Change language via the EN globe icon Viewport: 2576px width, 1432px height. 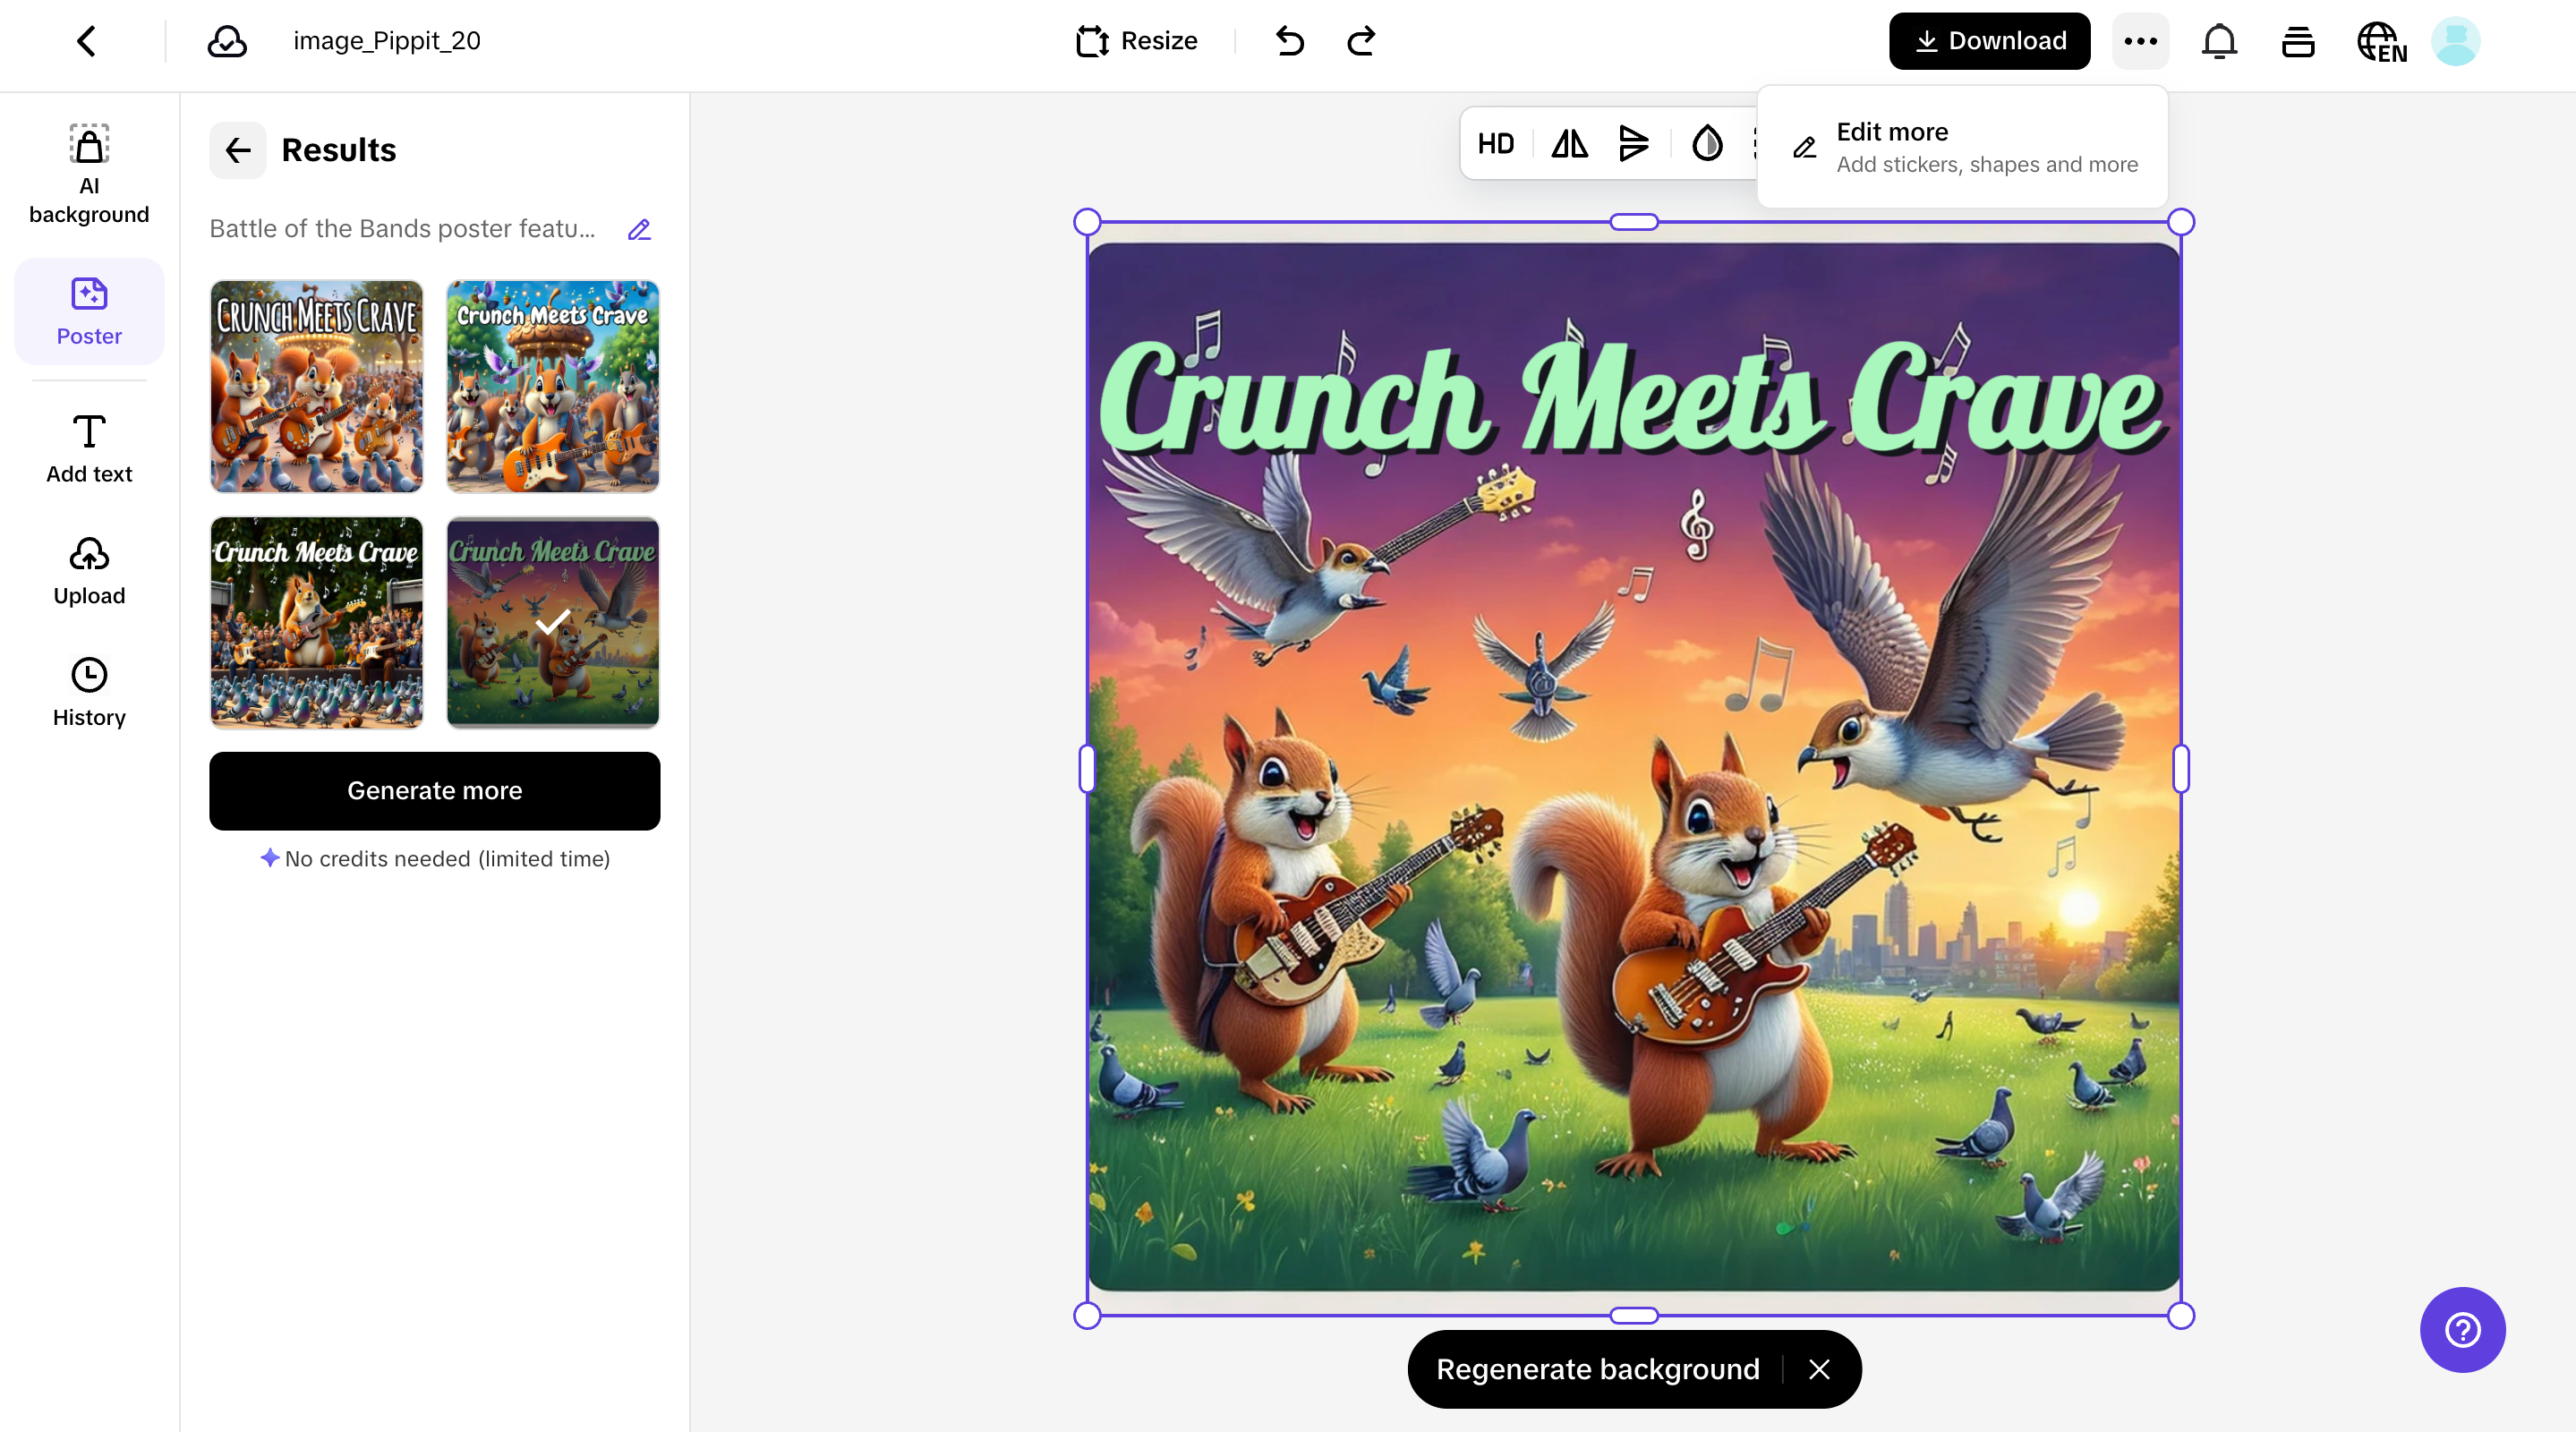coord(2381,42)
